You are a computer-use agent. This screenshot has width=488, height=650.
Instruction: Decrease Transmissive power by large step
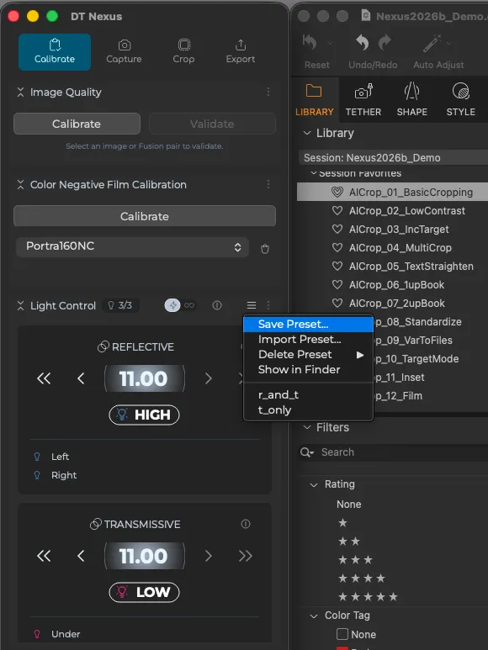44,556
